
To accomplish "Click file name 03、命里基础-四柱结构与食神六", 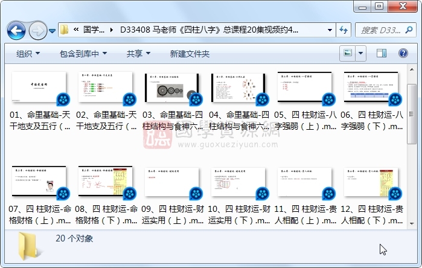I will (x=173, y=120).
